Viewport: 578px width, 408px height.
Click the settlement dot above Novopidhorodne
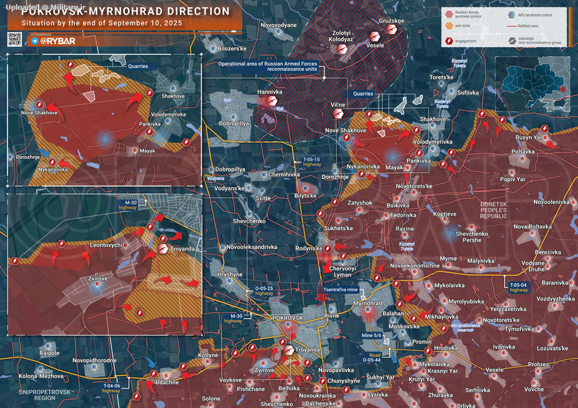pos(94,367)
